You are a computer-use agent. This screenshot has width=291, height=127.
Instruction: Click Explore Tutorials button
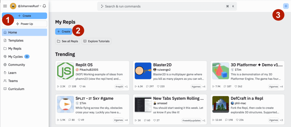click(x=97, y=41)
